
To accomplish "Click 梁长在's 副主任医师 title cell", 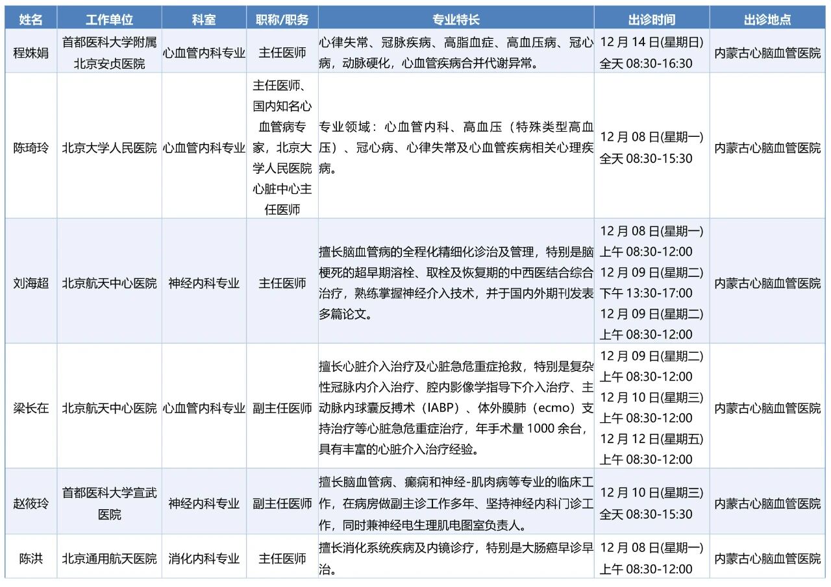I will [282, 408].
